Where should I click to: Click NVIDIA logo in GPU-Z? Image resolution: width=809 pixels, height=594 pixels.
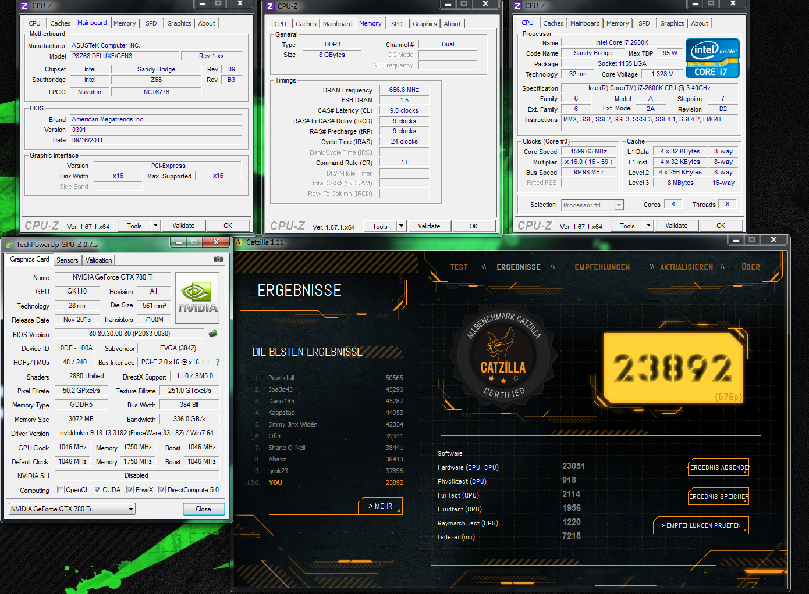pos(197,298)
